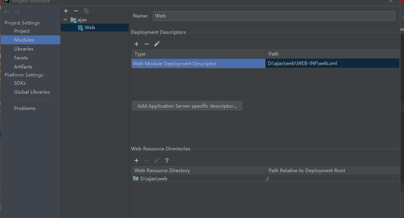Click the remove module minus icon

tap(76, 11)
